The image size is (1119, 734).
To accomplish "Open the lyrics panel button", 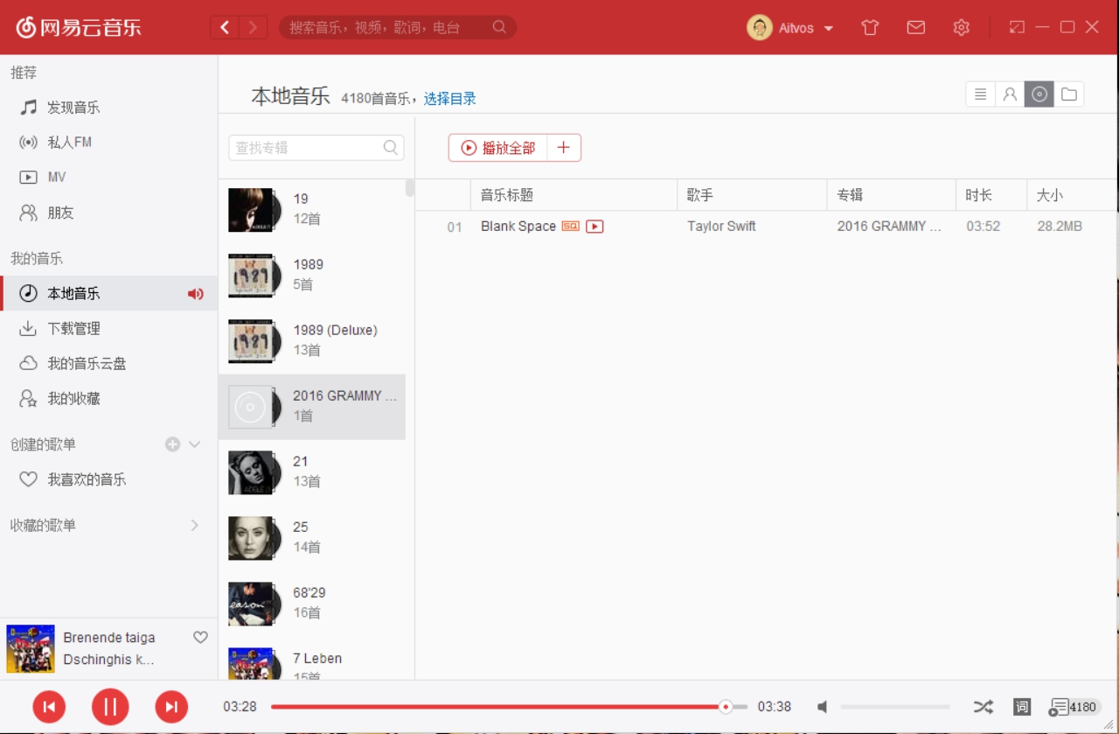I will [x=1021, y=707].
